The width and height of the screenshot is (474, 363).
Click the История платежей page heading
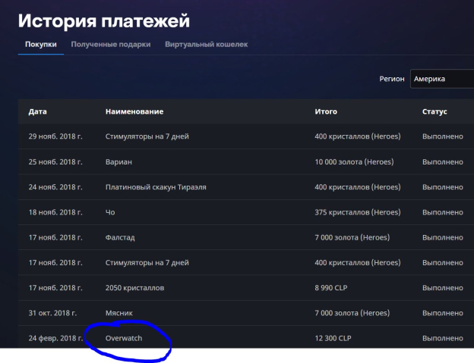tap(103, 20)
